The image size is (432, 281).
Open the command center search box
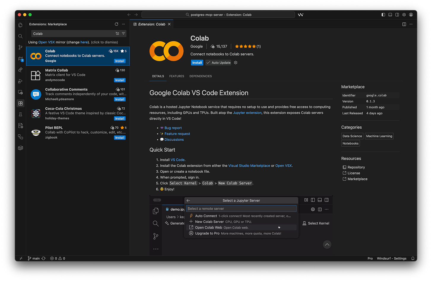(218, 15)
